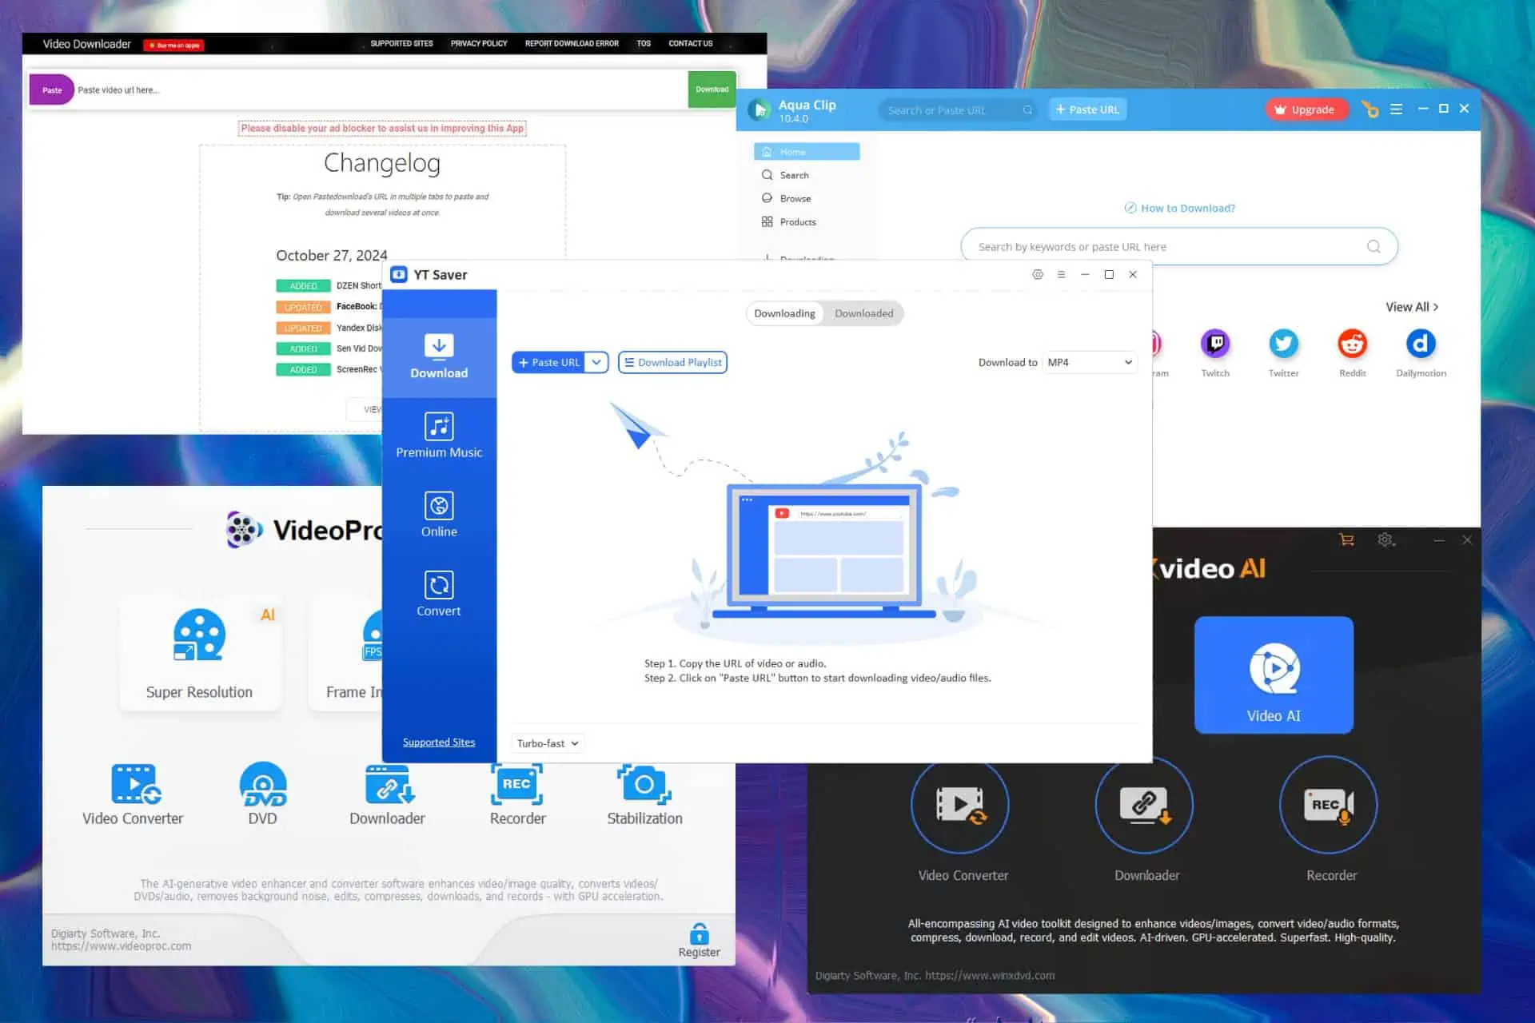
Task: Select the Downloading tab in YT Saver
Action: pos(784,312)
